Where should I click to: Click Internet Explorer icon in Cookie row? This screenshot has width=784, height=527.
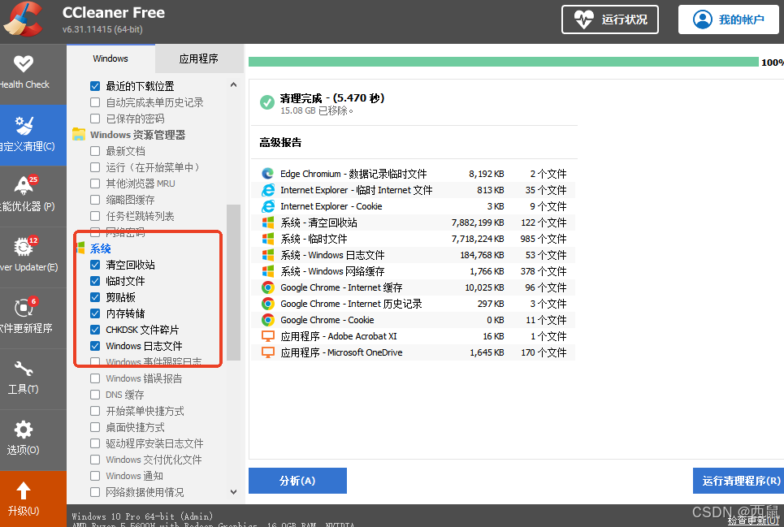click(x=268, y=205)
